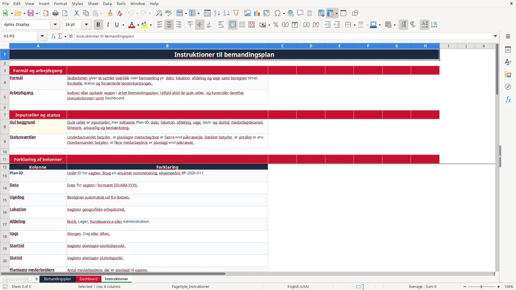This screenshot has width=516, height=290.
Task: Open the Sheet menu
Action: pos(93,3)
